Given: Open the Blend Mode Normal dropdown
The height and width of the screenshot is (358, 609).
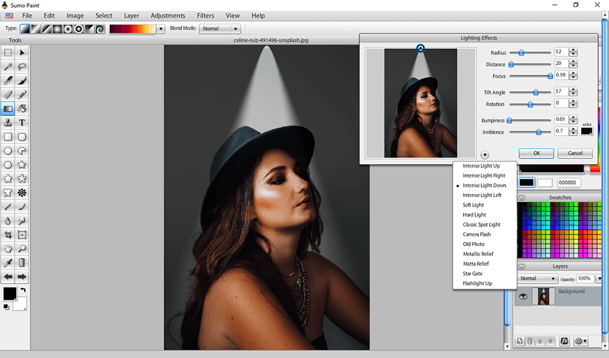Looking at the screenshot, I should click(220, 29).
